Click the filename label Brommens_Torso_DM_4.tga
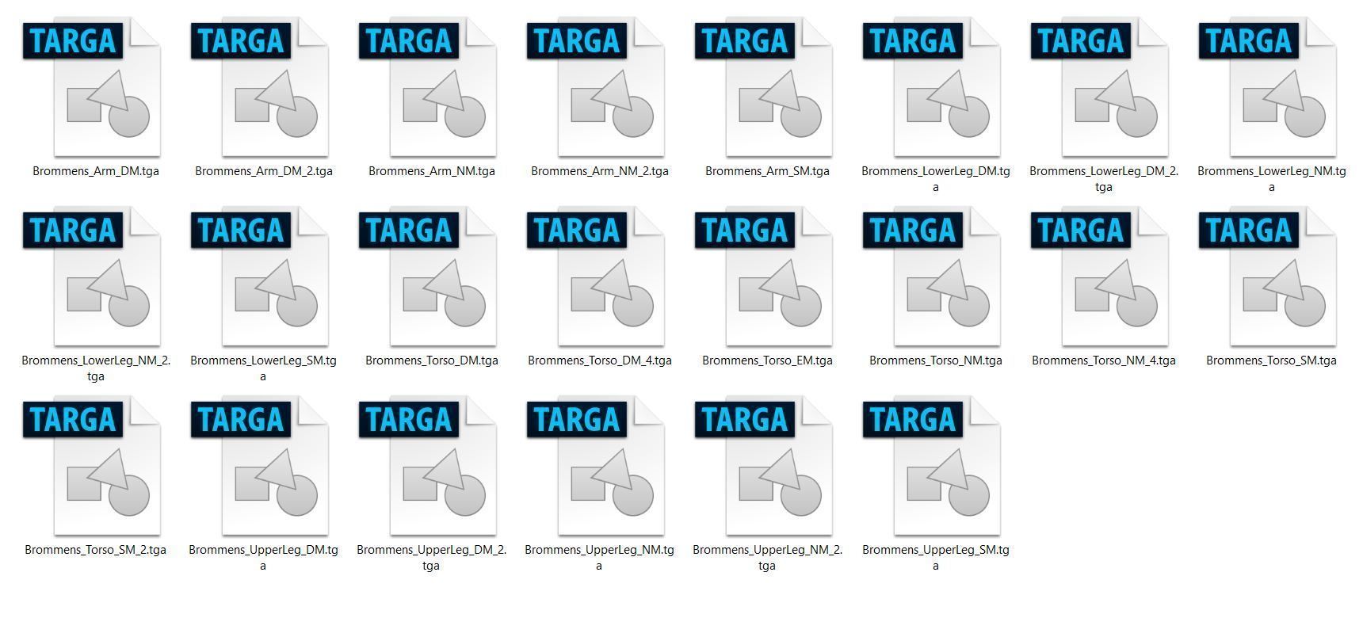 coord(600,360)
